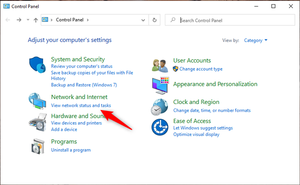Click Uninstall a program link
The width and height of the screenshot is (300, 185).
click(x=70, y=150)
